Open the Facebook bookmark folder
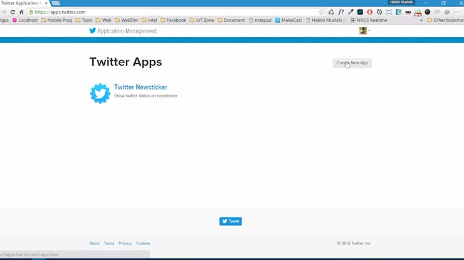Screen dimensions: 464x260 click(173, 20)
